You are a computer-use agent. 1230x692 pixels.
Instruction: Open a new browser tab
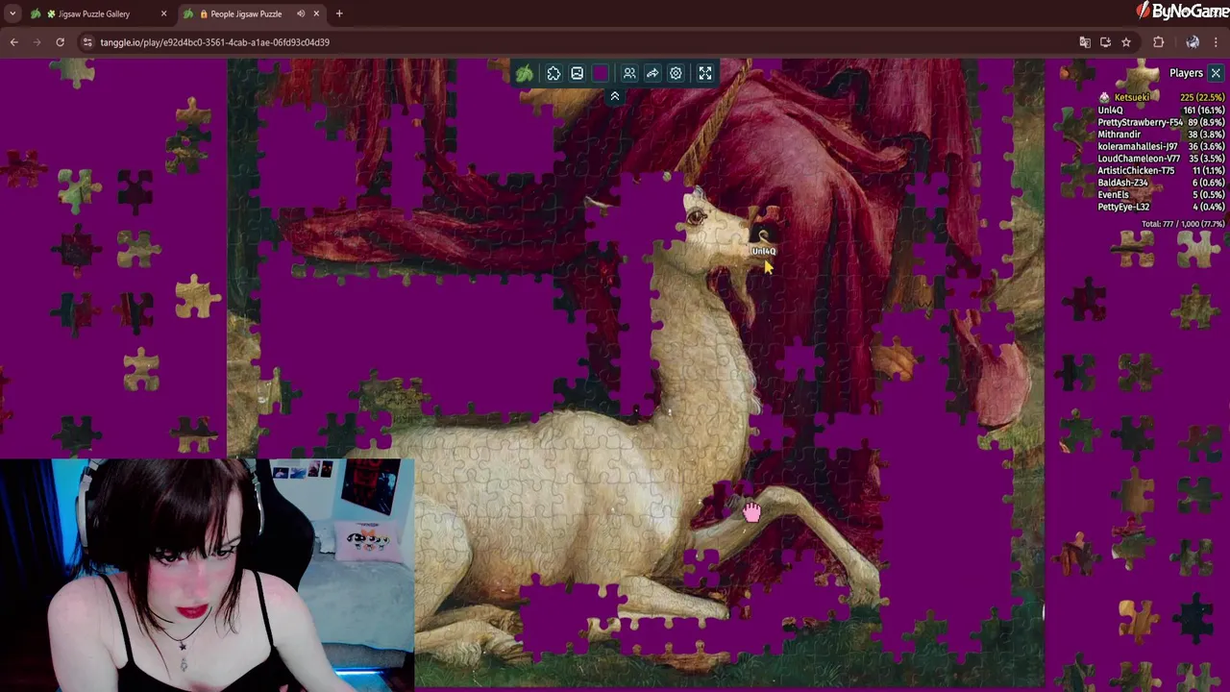(339, 13)
